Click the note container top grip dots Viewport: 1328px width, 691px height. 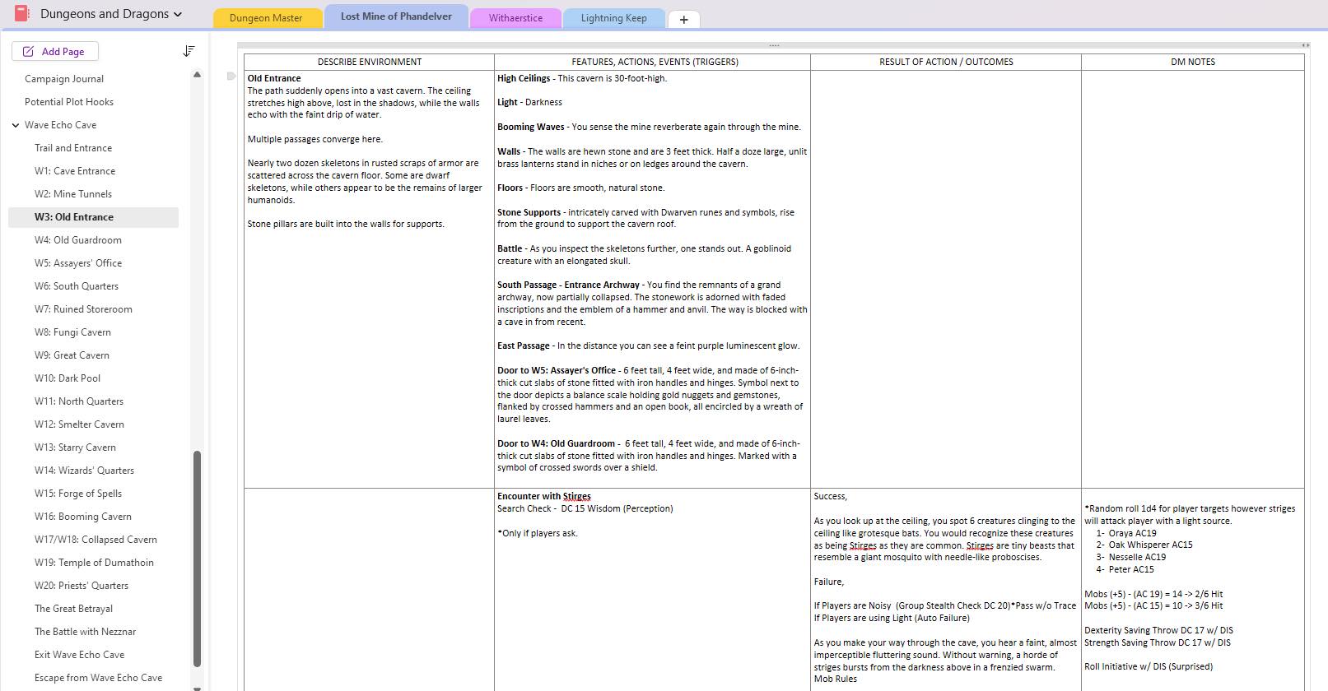click(x=774, y=45)
